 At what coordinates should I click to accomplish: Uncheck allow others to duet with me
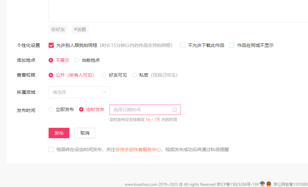tap(51, 45)
